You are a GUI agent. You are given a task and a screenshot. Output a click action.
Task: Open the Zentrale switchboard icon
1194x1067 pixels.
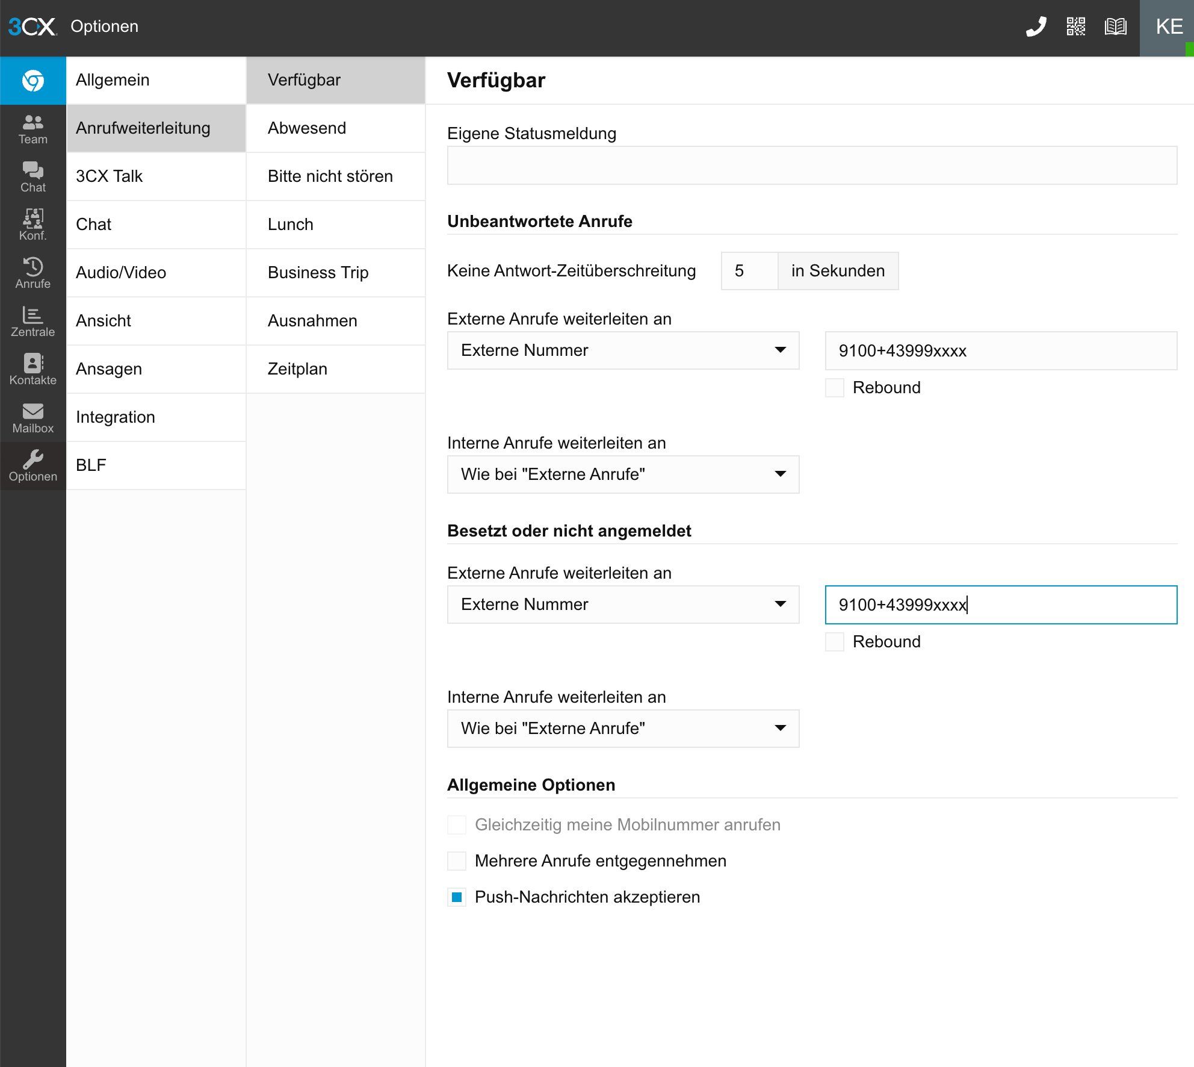(33, 322)
